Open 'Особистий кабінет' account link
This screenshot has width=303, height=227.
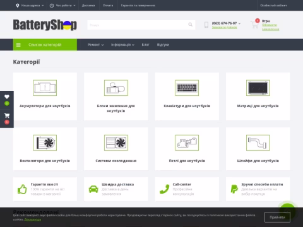(273, 6)
